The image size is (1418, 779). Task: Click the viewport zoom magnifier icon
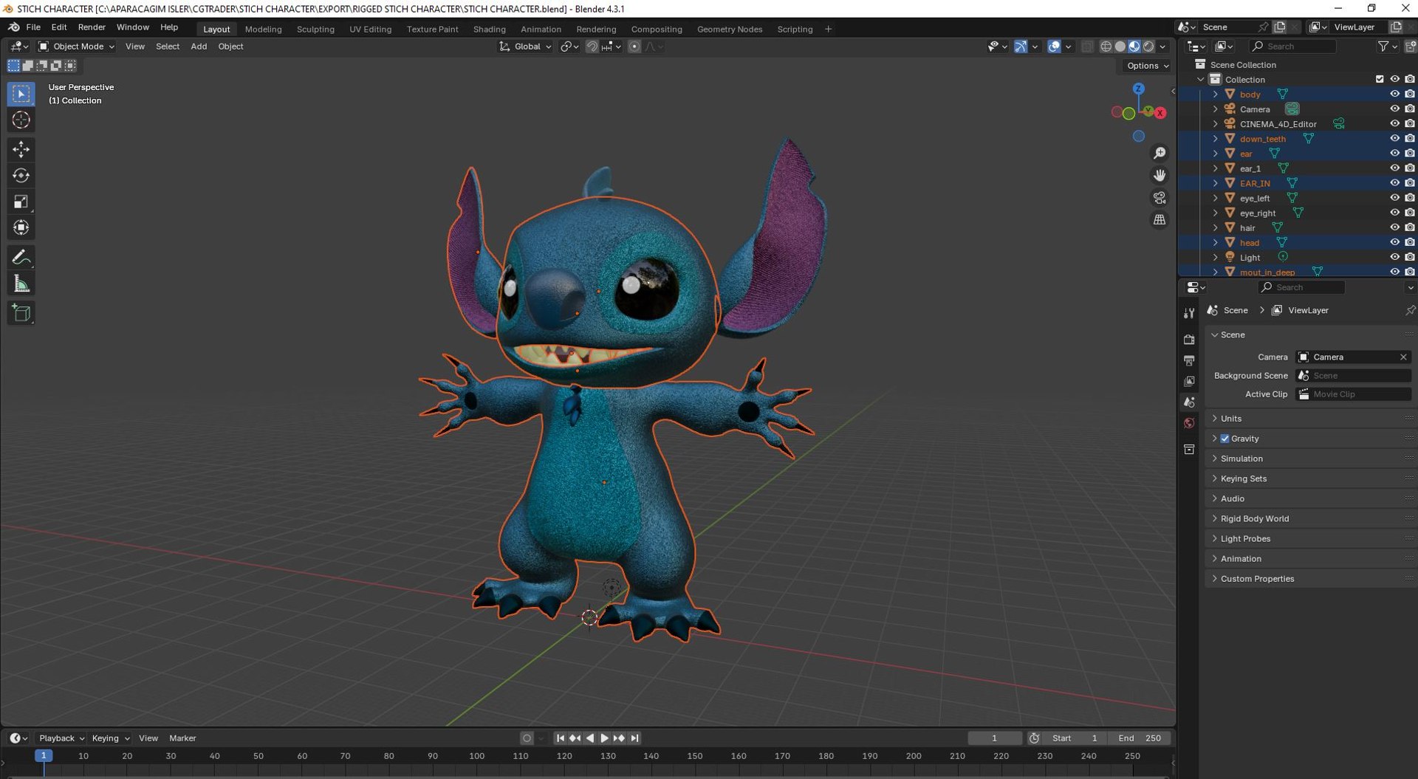tap(1160, 153)
